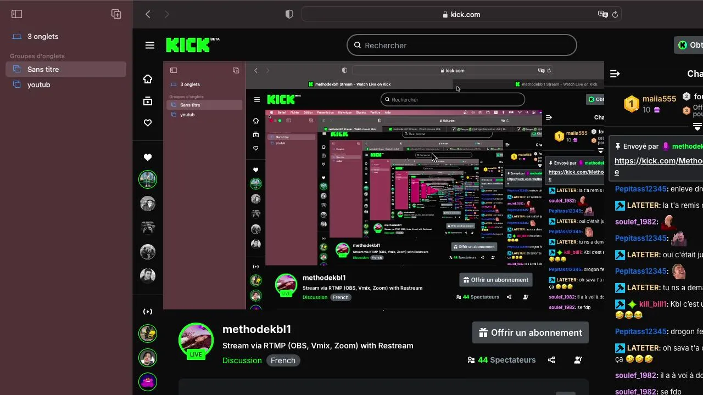
Task: Click the spectators people icon
Action: click(471, 360)
